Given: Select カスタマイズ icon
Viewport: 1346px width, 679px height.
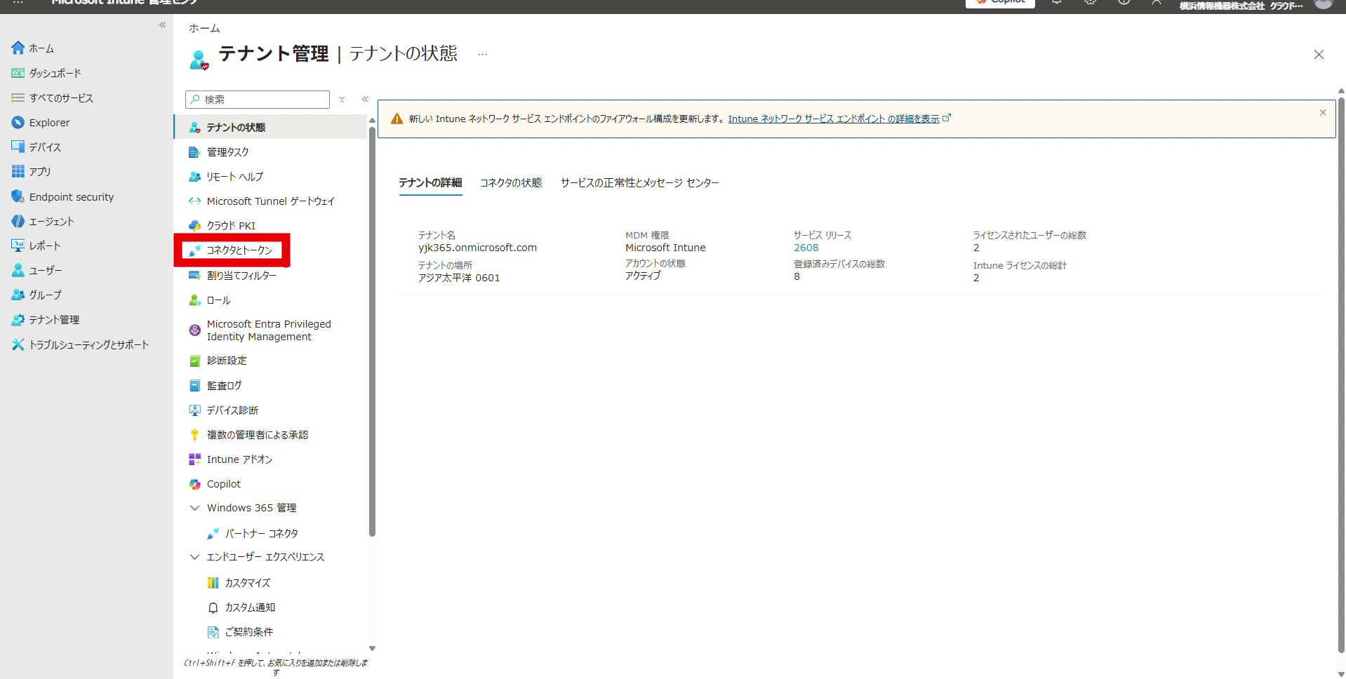Looking at the screenshot, I should [213, 583].
